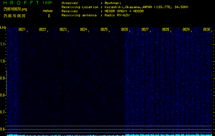This screenshot has height=136, width=215.
Task: Click the Receiving Location label
Action: (80, 7)
